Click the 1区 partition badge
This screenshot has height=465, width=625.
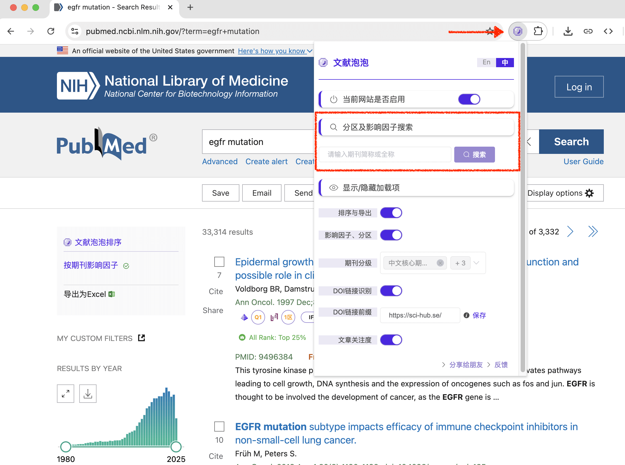[288, 317]
